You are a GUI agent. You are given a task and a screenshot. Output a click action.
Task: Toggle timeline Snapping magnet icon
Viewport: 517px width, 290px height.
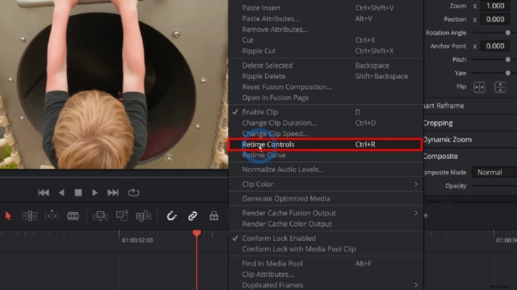172,216
